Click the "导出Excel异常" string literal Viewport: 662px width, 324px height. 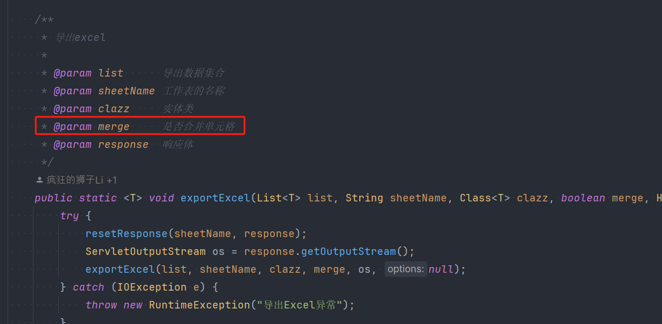pyautogui.click(x=302, y=304)
